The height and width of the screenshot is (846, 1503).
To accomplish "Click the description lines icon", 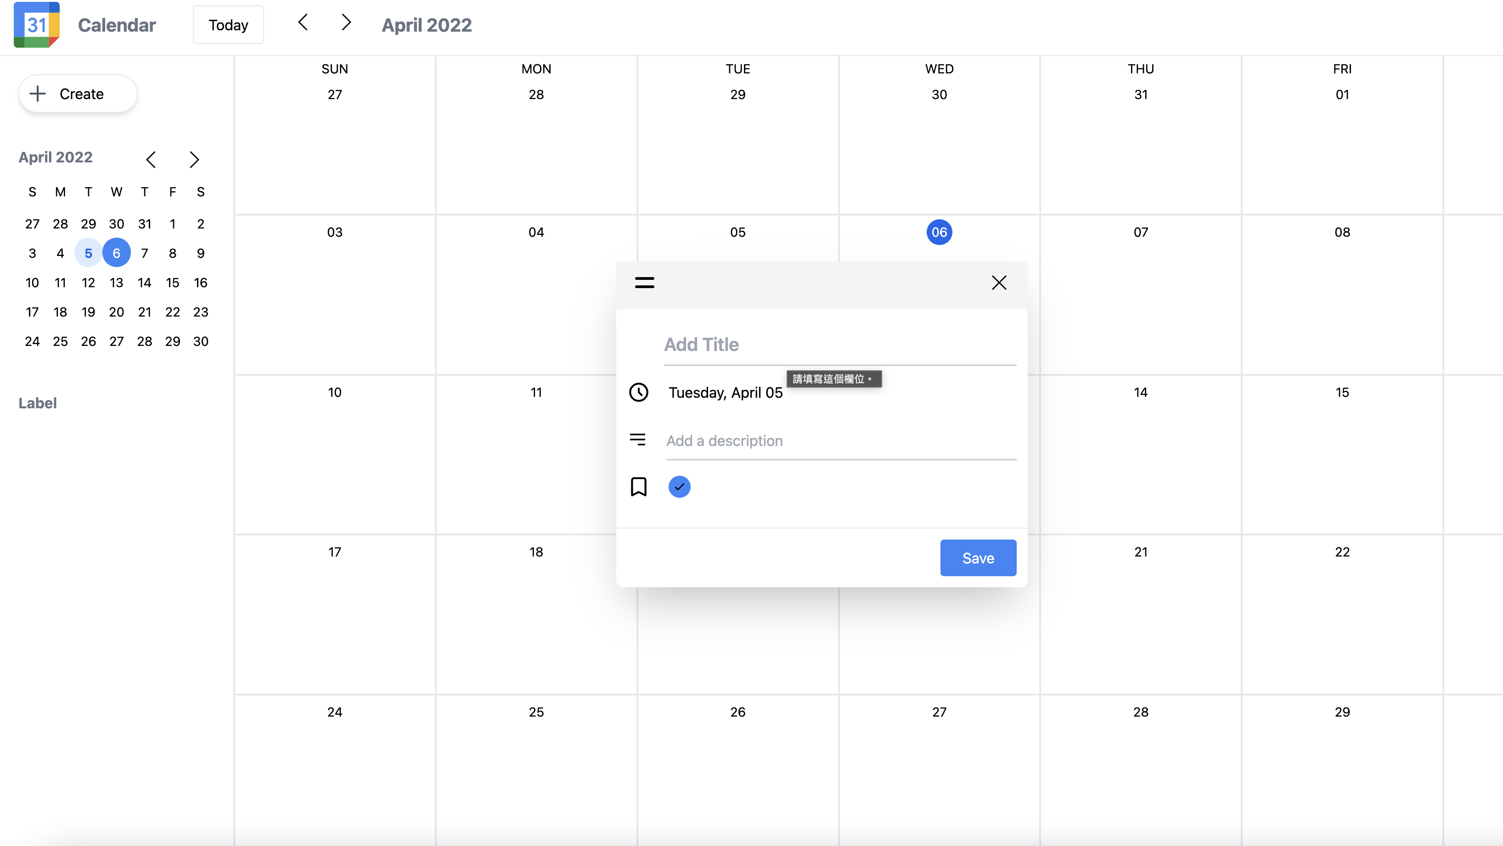I will point(638,440).
